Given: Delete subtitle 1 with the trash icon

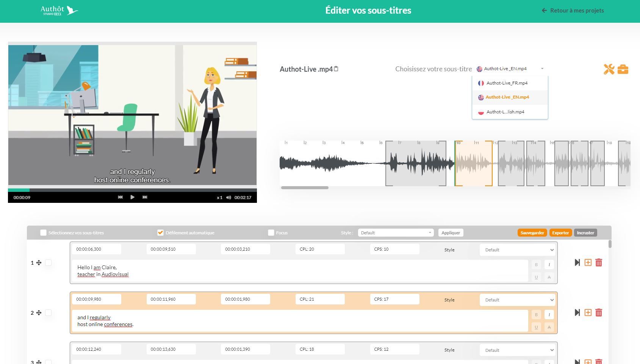Looking at the screenshot, I should tap(599, 262).
